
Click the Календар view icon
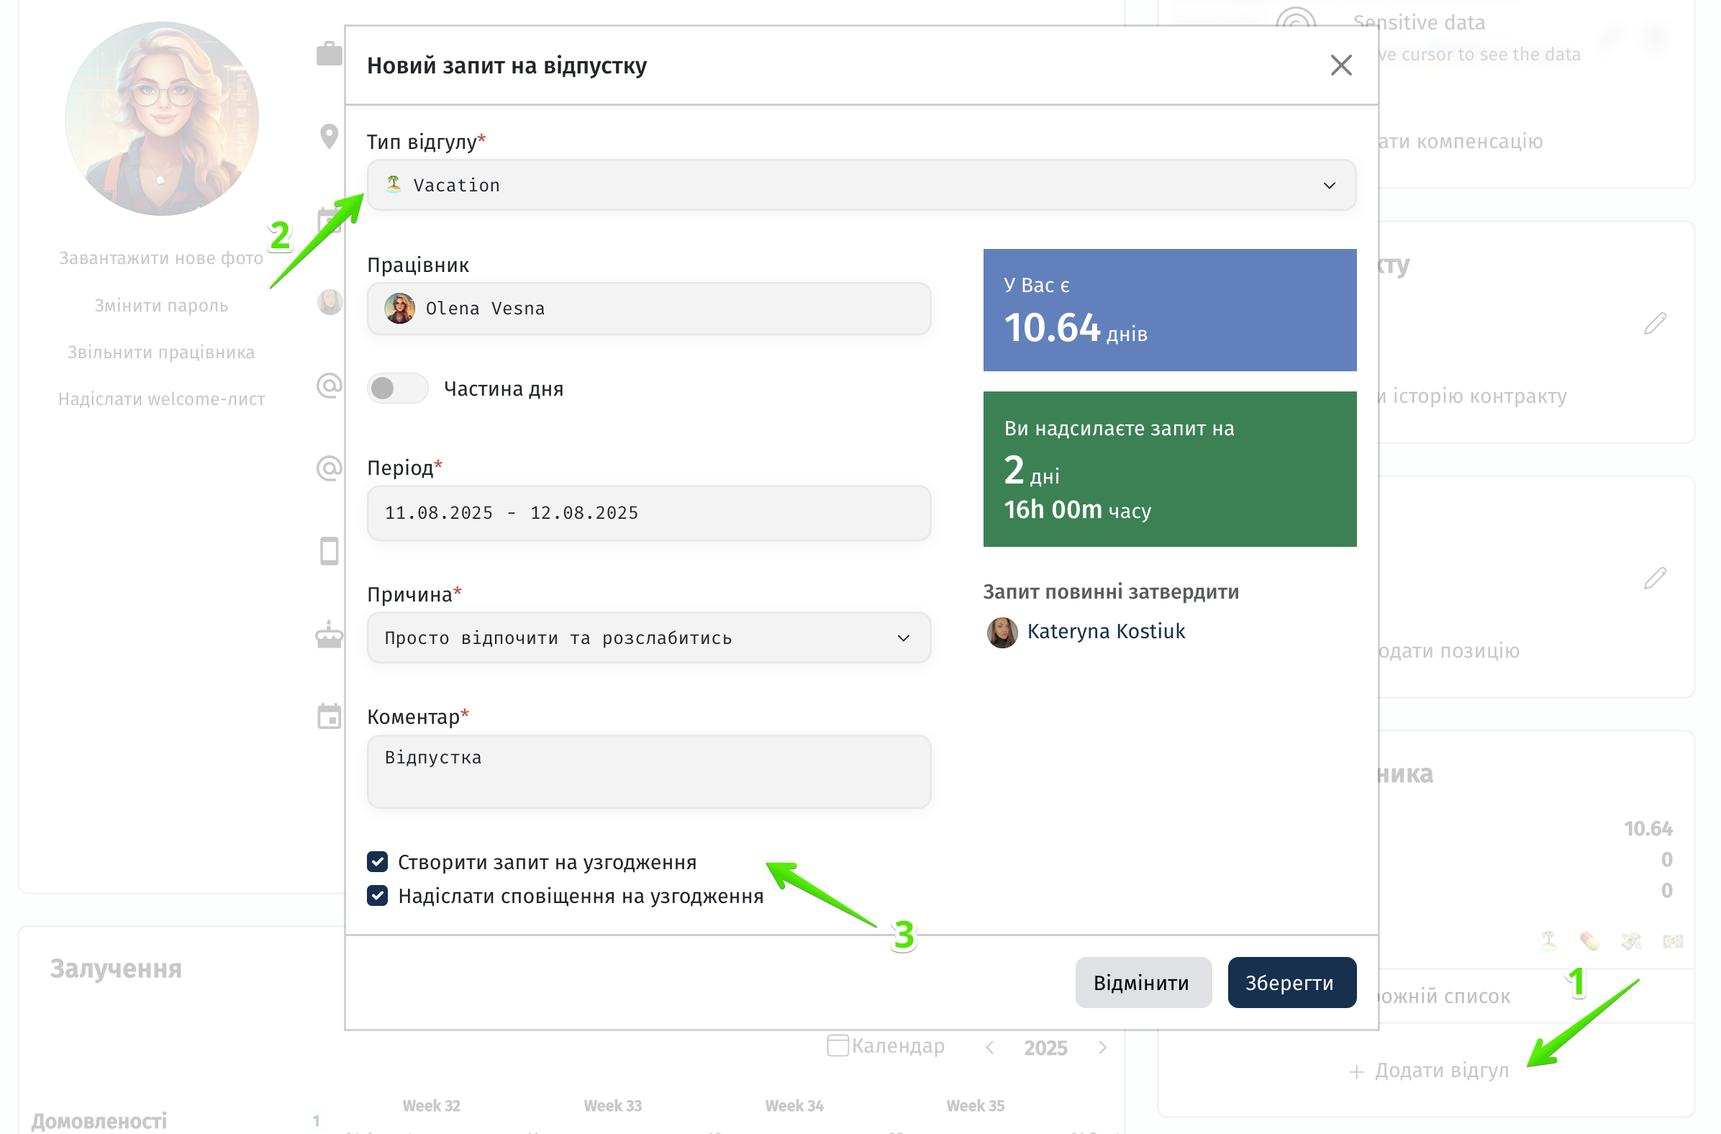tap(837, 1045)
